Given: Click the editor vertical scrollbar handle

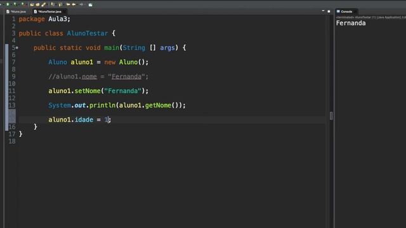Looking at the screenshot, I should (x=331, y=116).
